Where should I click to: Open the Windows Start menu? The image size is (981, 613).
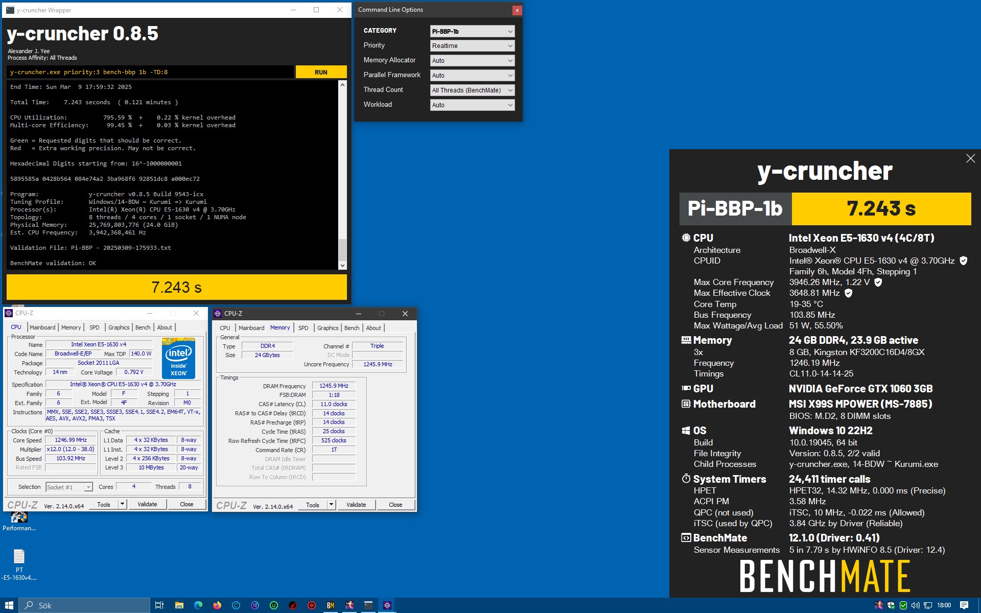[9, 605]
